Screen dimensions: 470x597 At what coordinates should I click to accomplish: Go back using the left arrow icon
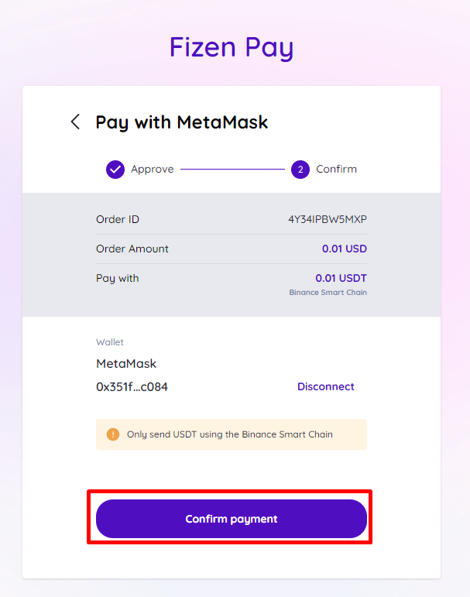[x=75, y=122]
